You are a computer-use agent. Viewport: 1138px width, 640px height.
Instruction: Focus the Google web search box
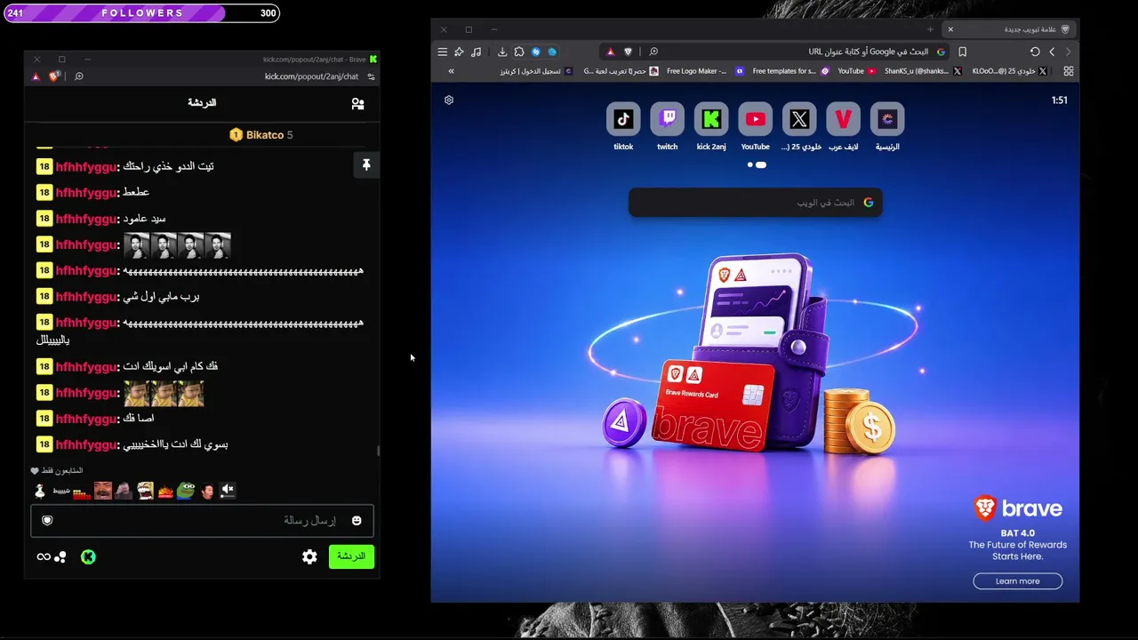(755, 203)
